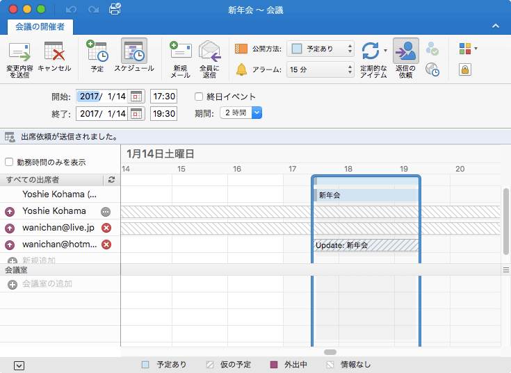Open the Appointment (予定) view icon

tap(97, 51)
